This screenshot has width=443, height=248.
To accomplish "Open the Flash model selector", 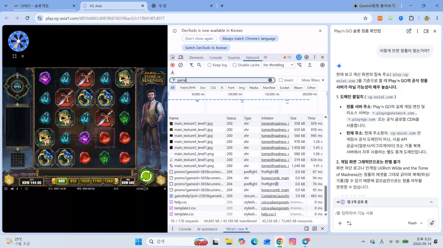I will point(415,223).
